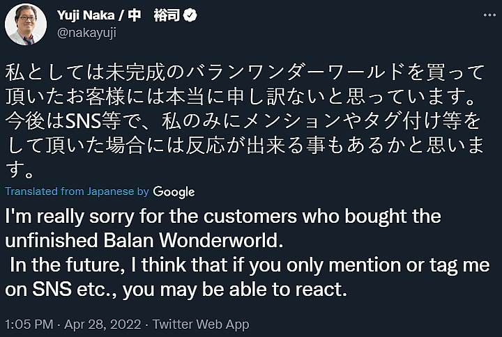Click the "1:05 PM" tweet time
502x337 pixels.
click(28, 324)
